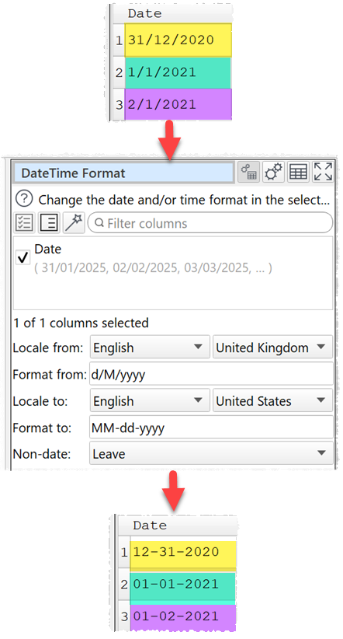
Task: Click the nodes and table icon
Action: point(248,172)
